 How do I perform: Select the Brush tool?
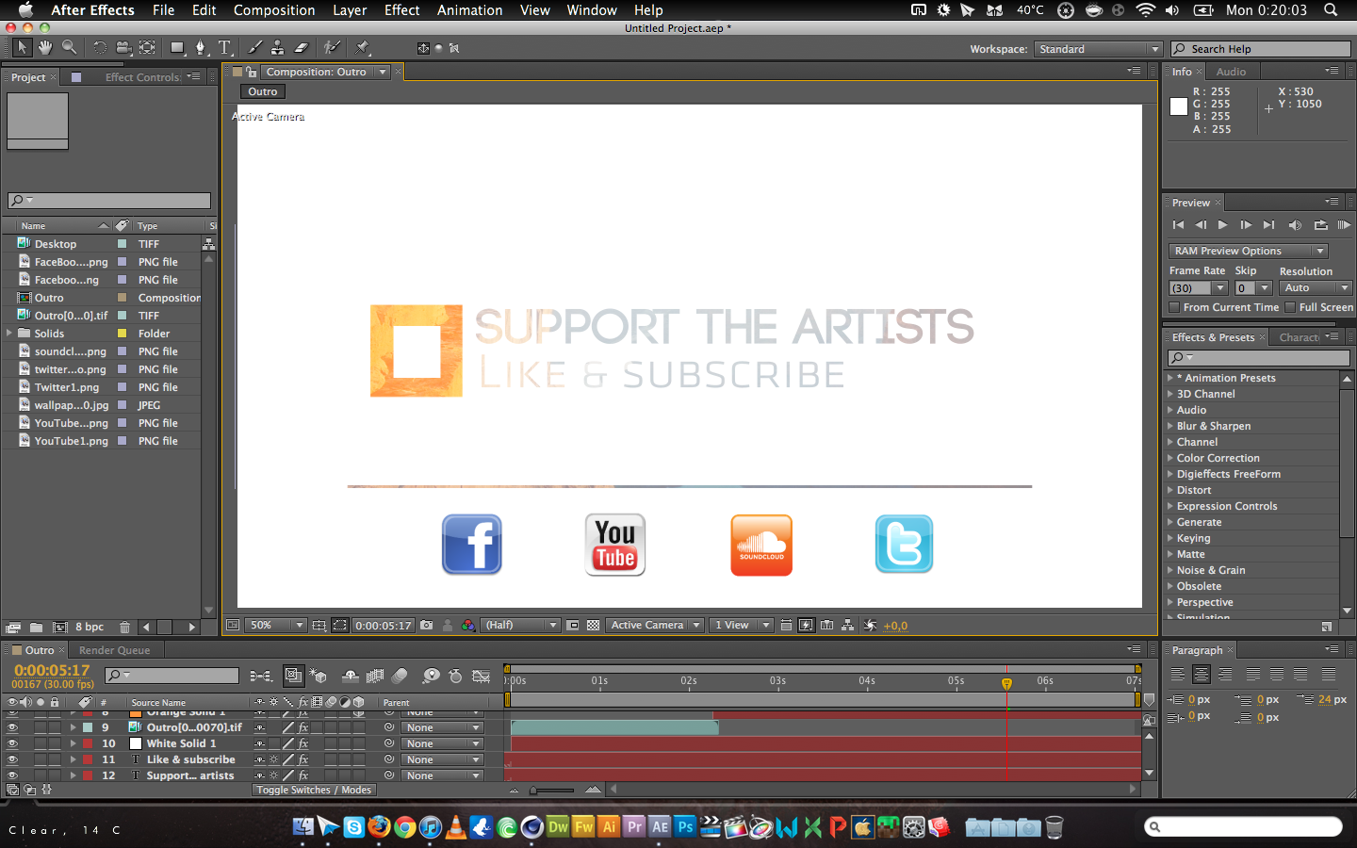click(x=255, y=47)
